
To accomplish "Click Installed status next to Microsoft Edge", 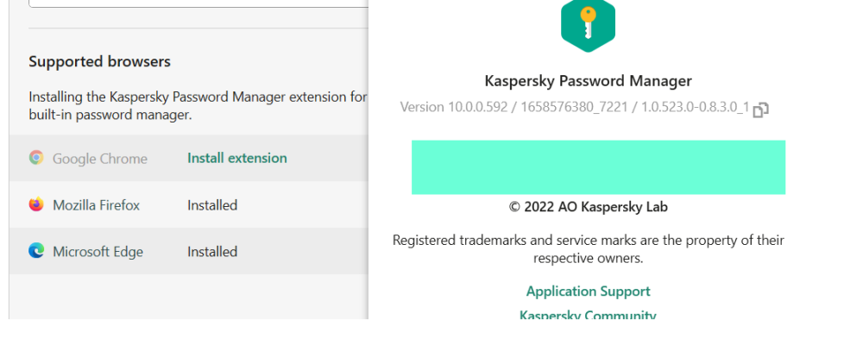I will point(212,252).
